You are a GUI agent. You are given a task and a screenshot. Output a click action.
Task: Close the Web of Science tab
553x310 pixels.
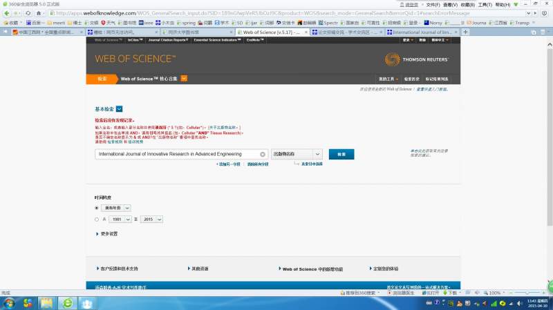[x=306, y=32]
